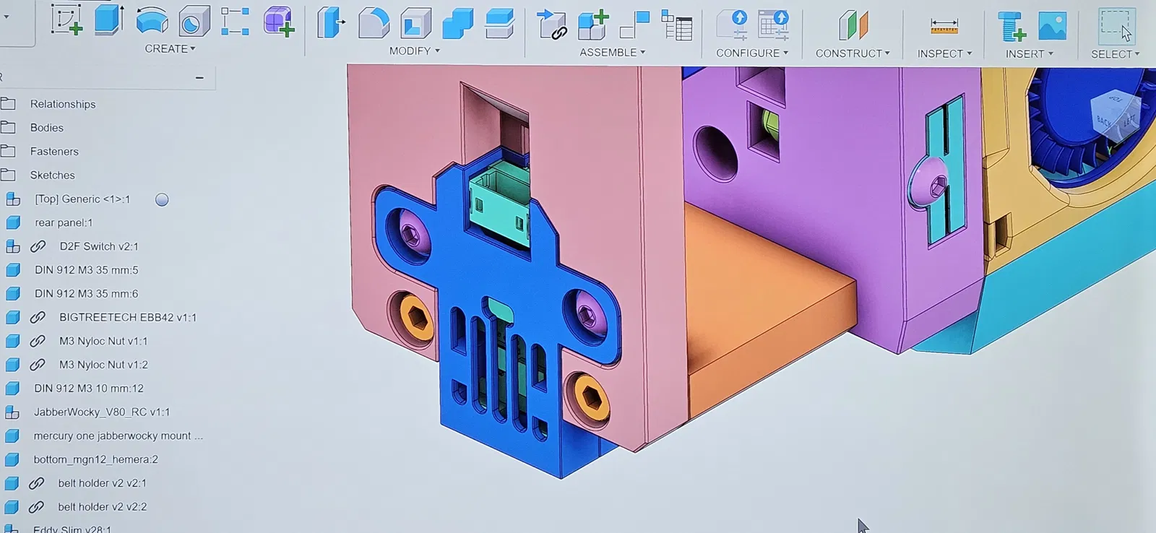Viewport: 1156px width, 533px height.
Task: Use the Shell tool
Action: click(x=415, y=23)
